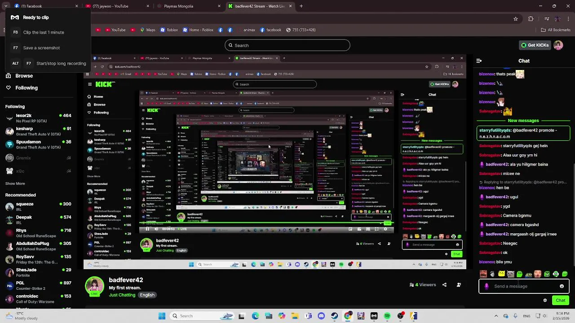Click the yellow cat emote in quick emotes

501,274
